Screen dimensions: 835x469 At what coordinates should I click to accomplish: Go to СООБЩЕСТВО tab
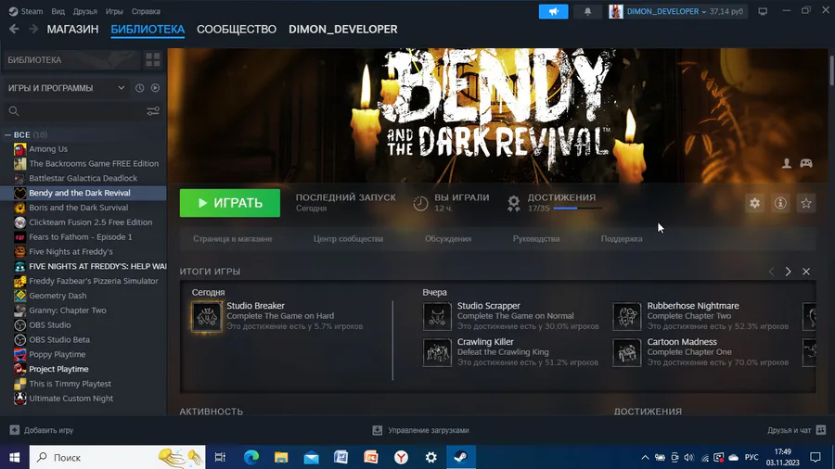(x=237, y=30)
